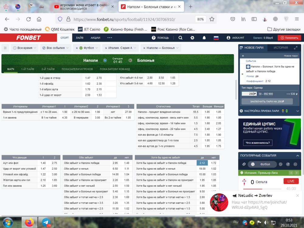Open the Другие закладки bookmarks folder
The height and width of the screenshot is (228, 304).
pyautogui.click(x=284, y=29)
